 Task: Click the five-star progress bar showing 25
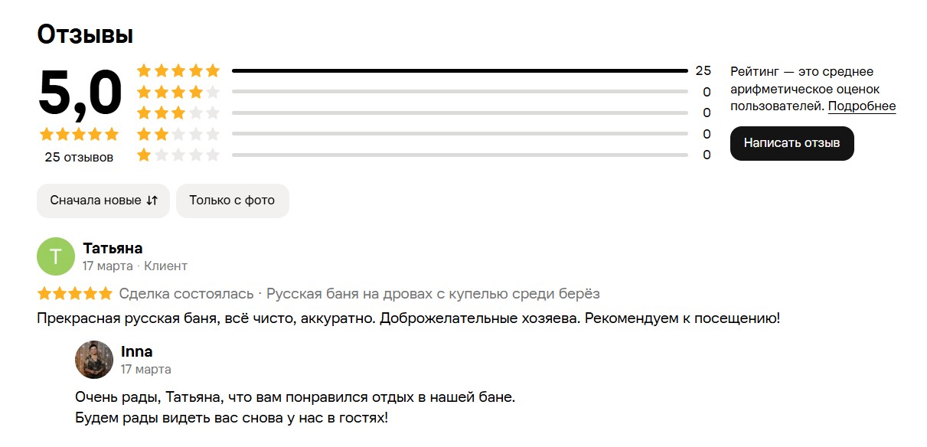(x=460, y=70)
